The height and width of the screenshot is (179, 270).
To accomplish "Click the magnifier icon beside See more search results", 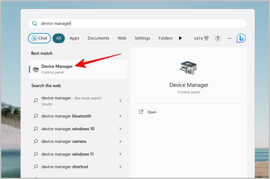I will pyautogui.click(x=36, y=101).
